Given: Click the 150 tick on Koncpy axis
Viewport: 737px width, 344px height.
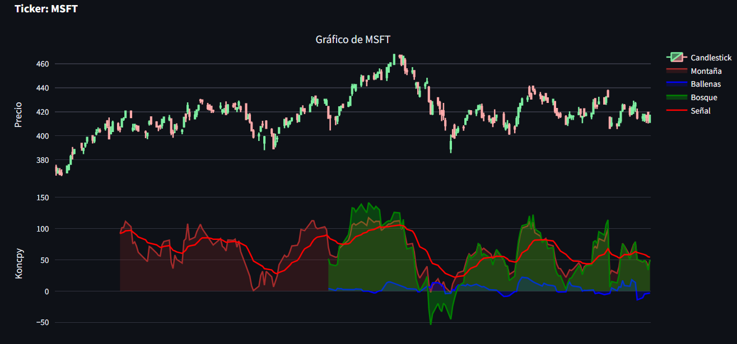Looking at the screenshot, I should click(x=43, y=197).
